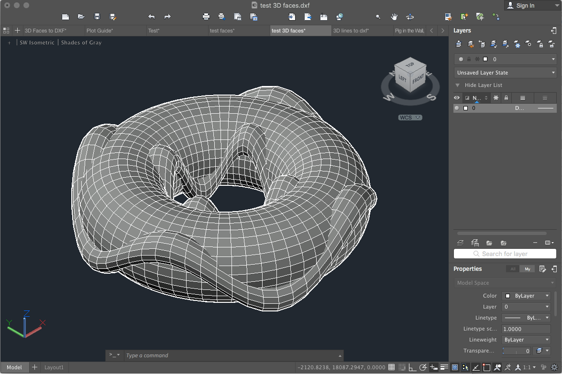
Task: Open the settings gear in status bar
Action: pos(554,367)
